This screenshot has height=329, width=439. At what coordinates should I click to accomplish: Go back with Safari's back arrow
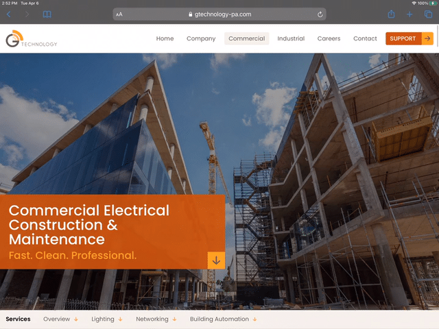[9, 14]
